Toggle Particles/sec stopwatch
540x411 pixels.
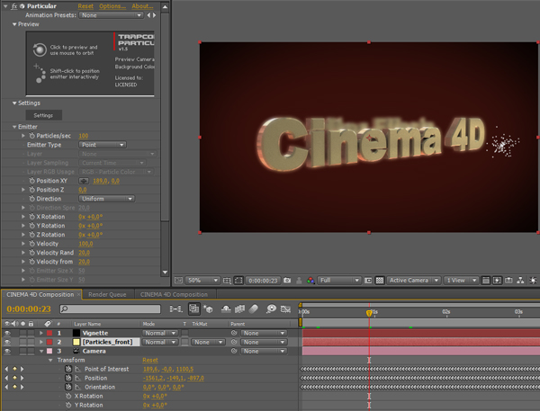pyautogui.click(x=32, y=136)
